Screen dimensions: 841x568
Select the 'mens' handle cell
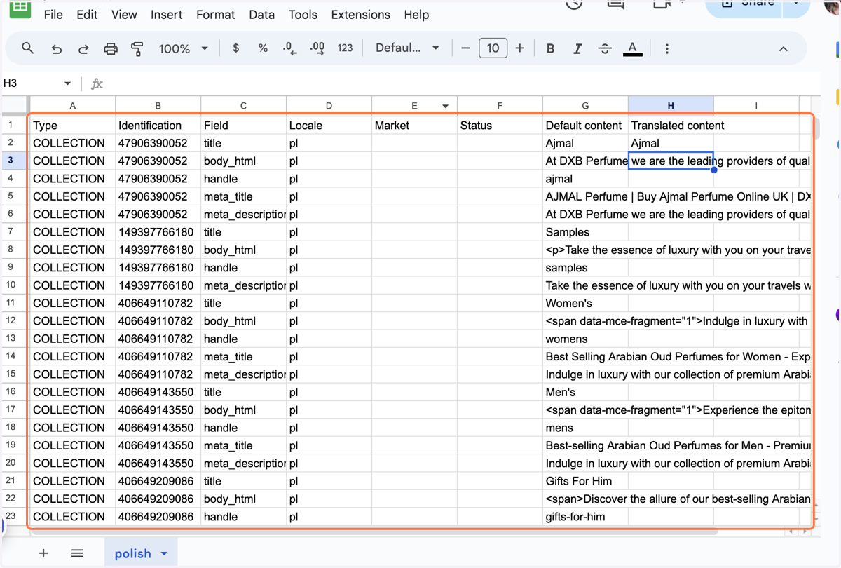click(585, 428)
